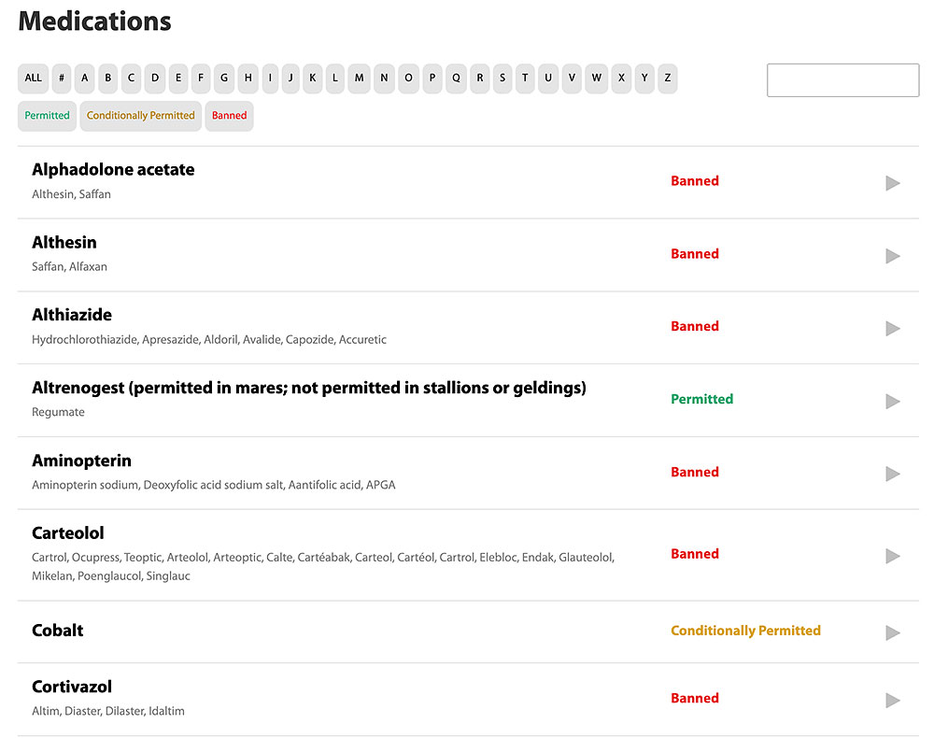Filter medications by letter S
This screenshot has width=934, height=738.
pos(502,78)
